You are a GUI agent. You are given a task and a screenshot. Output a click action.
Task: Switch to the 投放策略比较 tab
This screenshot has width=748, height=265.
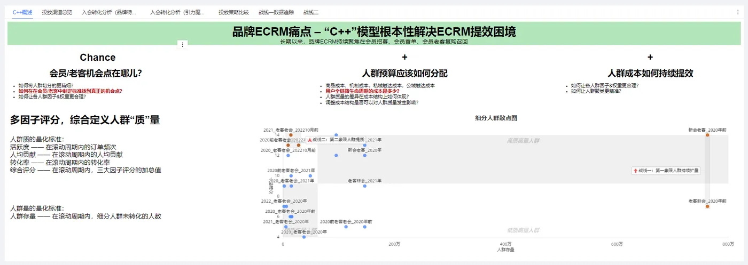[x=233, y=12]
